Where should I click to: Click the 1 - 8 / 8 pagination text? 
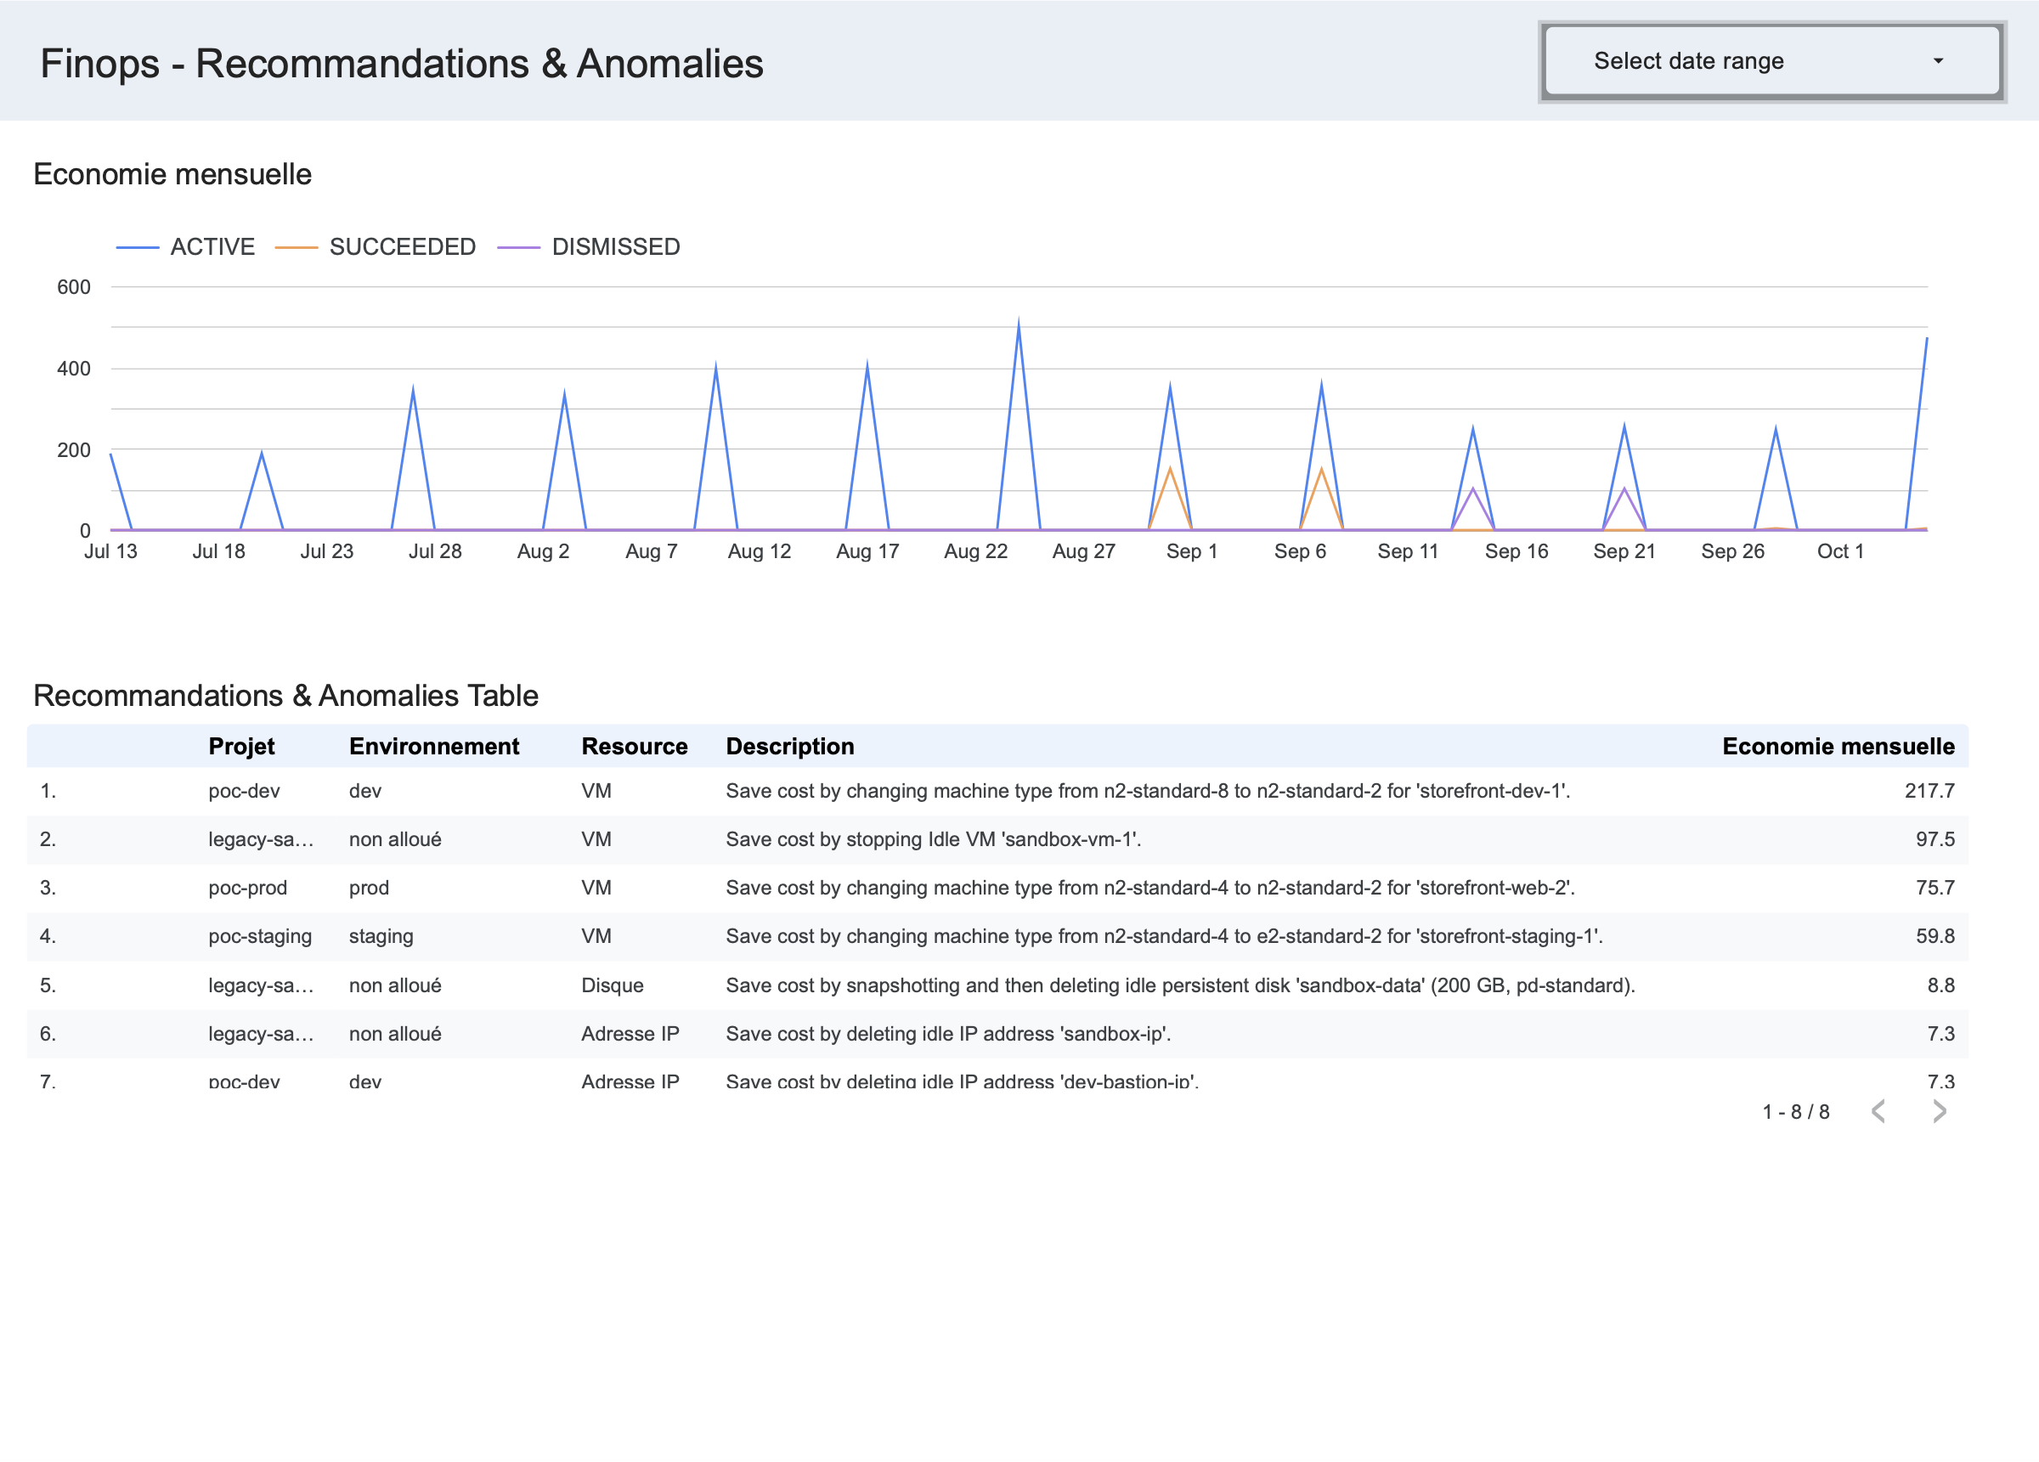(x=1795, y=1112)
